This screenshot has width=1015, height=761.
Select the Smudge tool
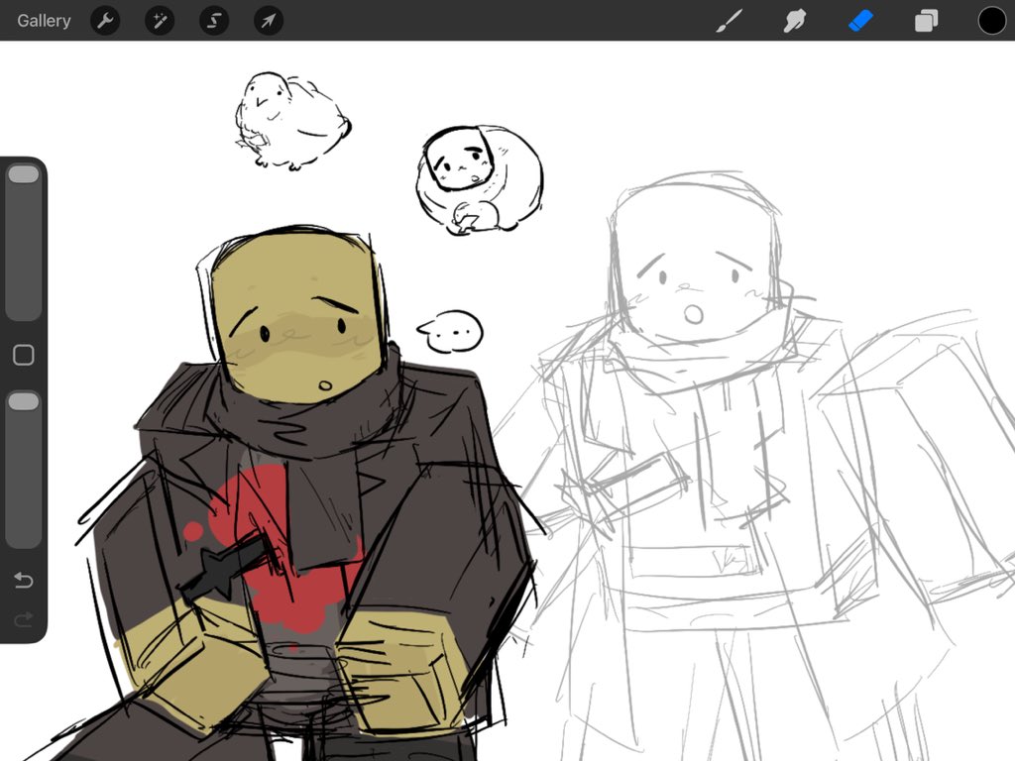pos(795,21)
